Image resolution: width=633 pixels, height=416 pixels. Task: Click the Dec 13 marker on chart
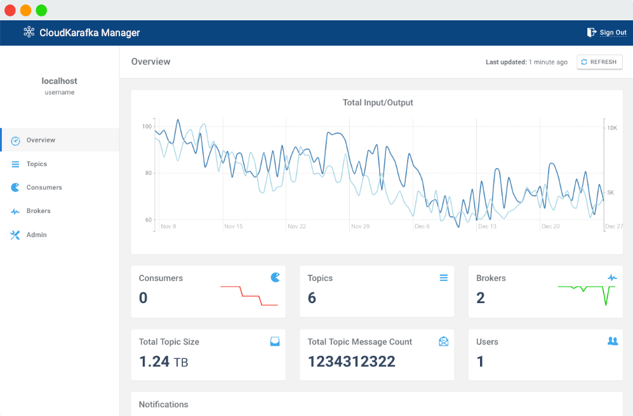pyautogui.click(x=487, y=226)
